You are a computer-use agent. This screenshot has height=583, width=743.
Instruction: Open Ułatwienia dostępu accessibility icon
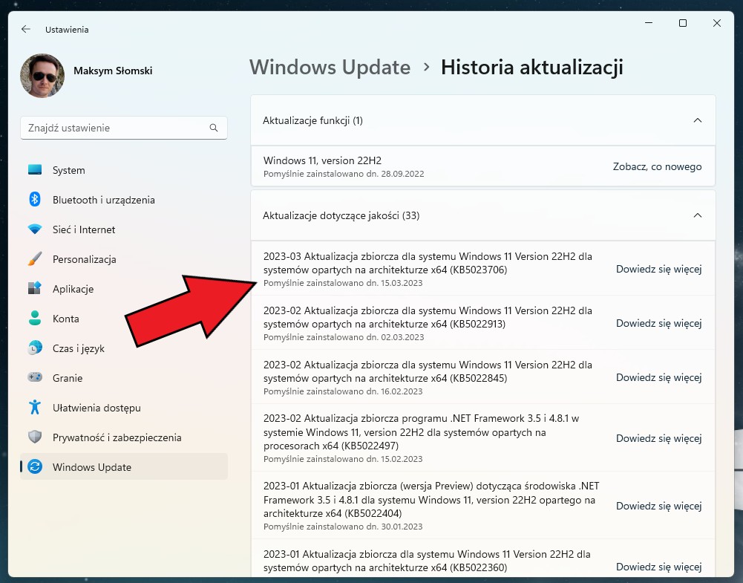(x=33, y=408)
